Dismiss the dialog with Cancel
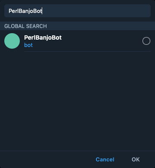Screen dimensions: 155x168 coord(105,159)
